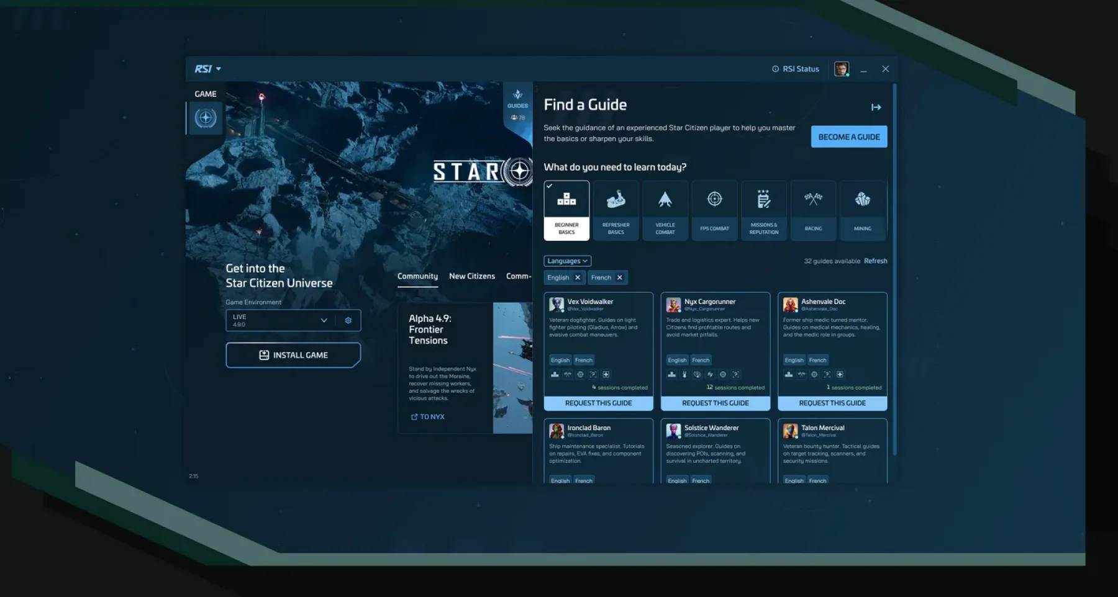Select Racing category
Image resolution: width=1118 pixels, height=597 pixels.
click(813, 210)
